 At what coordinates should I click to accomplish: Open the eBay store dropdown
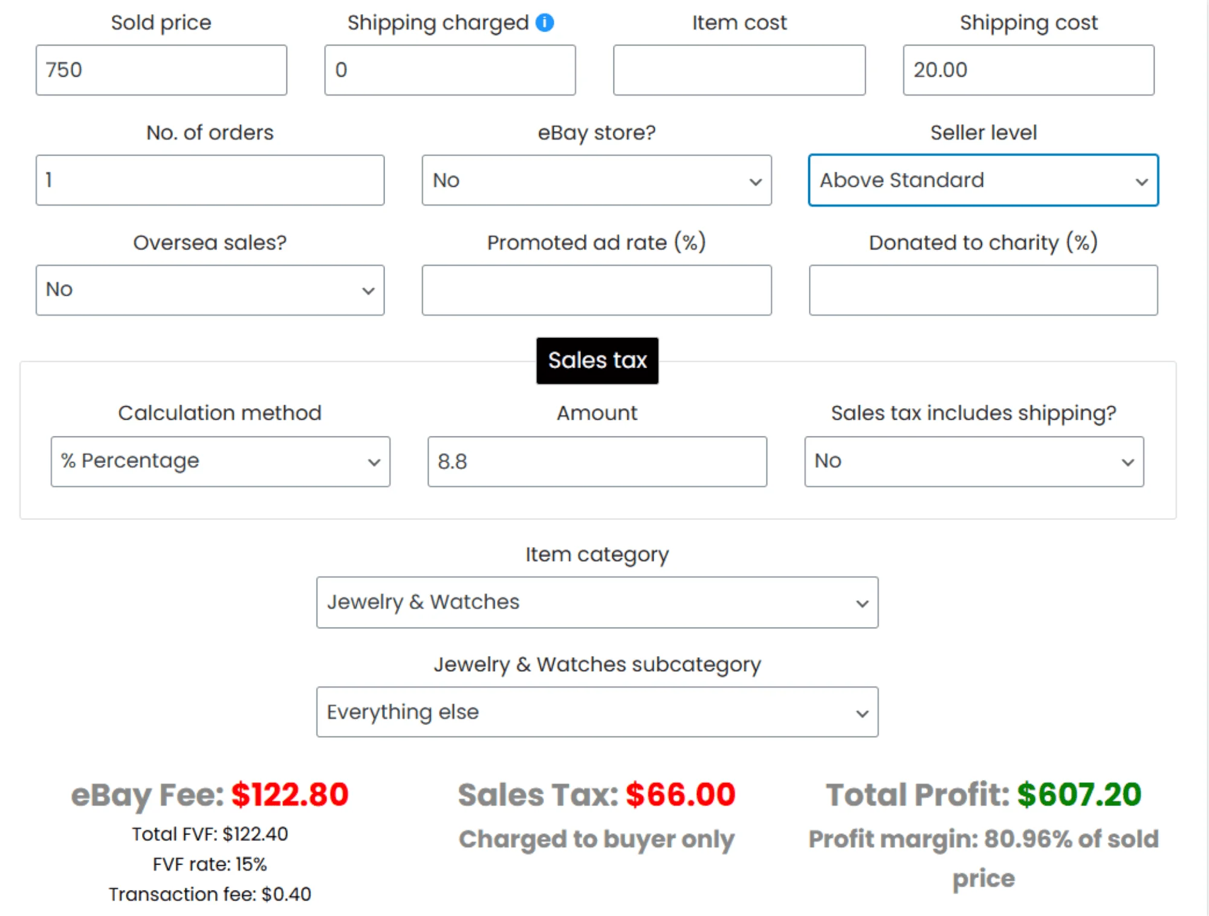(596, 180)
